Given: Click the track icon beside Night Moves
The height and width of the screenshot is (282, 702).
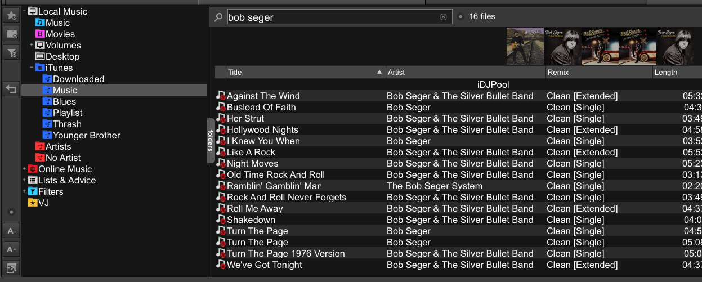Looking at the screenshot, I should [221, 163].
